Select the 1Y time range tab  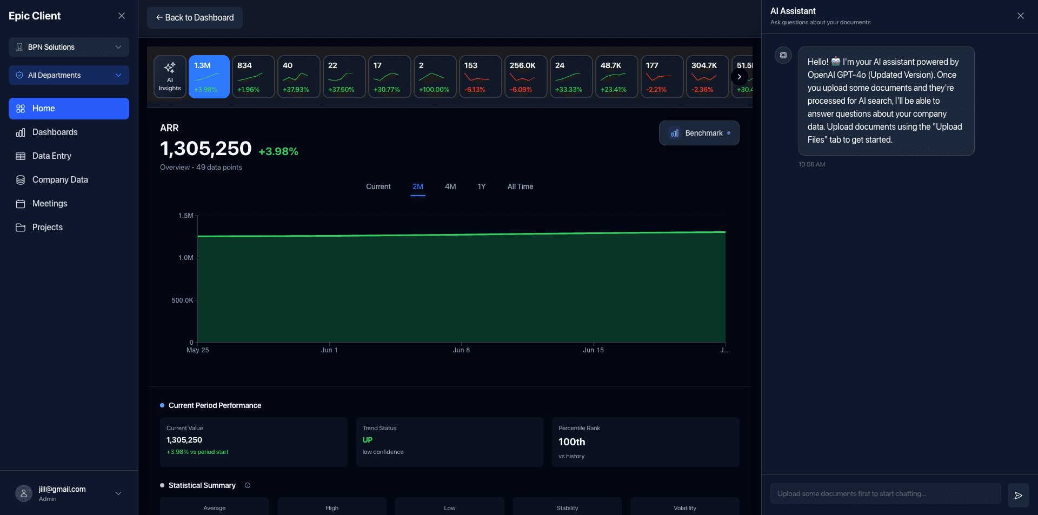click(x=481, y=186)
